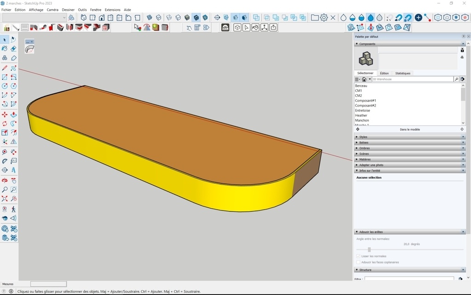This screenshot has height=295, width=471.
Task: Select the Entretoise component in list
Action: tap(362, 111)
